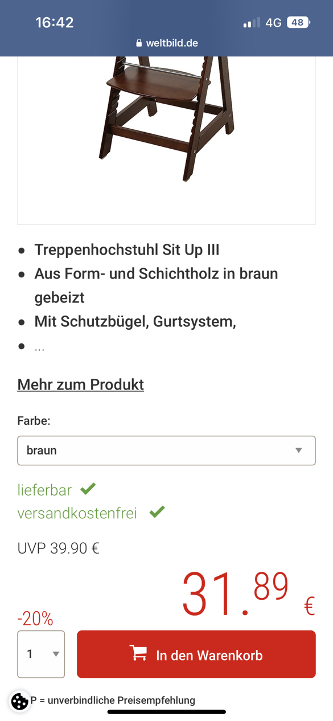Tap the padlock icon beside weltbild.de
Screen dimensions: 333x721
coord(139,43)
